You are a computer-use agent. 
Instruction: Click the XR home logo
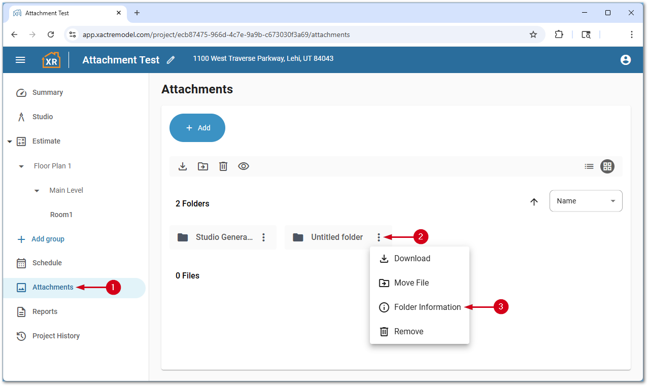click(x=51, y=60)
